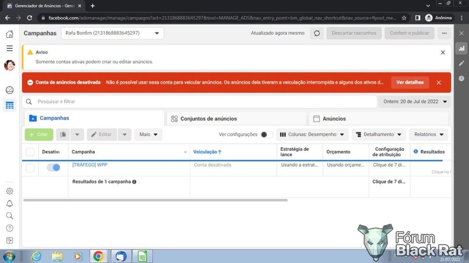Open the Detalhamento dropdown
The image size is (469, 263).
[x=378, y=135]
